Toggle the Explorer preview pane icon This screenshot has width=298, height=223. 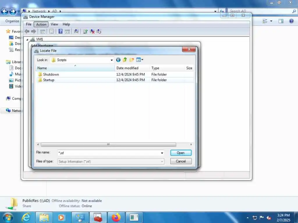(x=281, y=21)
